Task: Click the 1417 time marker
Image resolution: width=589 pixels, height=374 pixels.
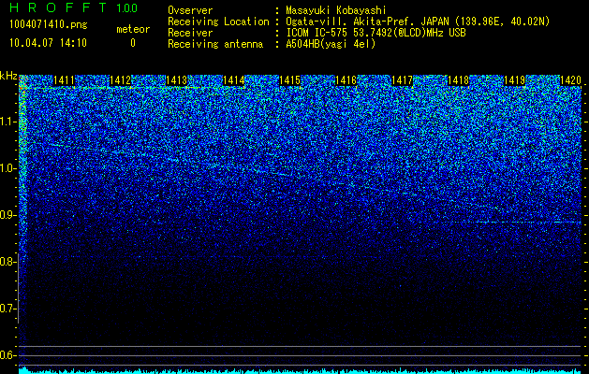Action: pyautogui.click(x=402, y=80)
